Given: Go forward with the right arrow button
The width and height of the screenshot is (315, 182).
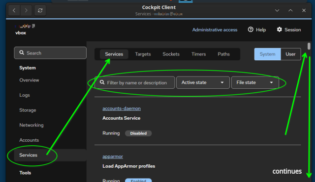Looking at the screenshot, I should [x=26, y=10].
